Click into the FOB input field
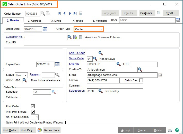The height and width of the screenshot is (134, 183). (x=144, y=64)
